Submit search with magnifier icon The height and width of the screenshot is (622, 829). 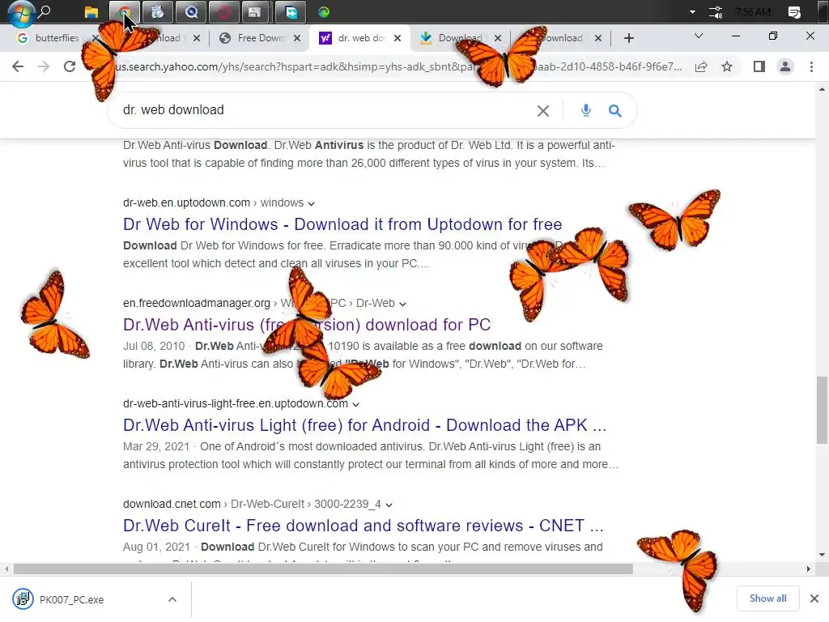coord(615,110)
